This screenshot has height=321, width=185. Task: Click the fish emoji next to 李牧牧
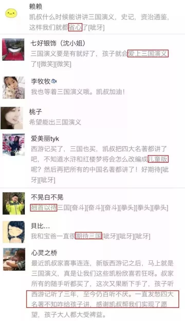(54, 81)
